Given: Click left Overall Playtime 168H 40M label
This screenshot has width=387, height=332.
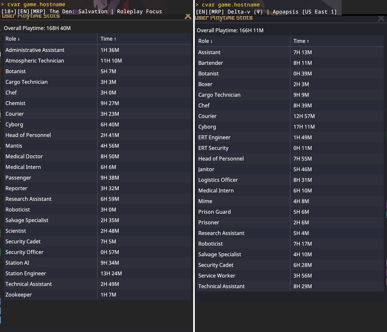Looking at the screenshot, I should (x=37, y=28).
